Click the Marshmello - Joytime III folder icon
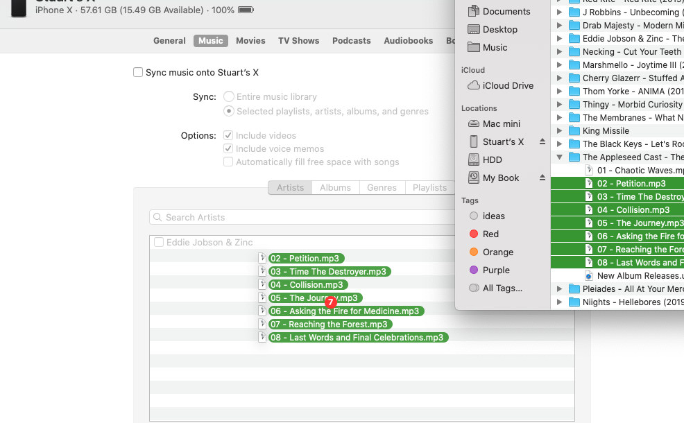 [x=574, y=65]
